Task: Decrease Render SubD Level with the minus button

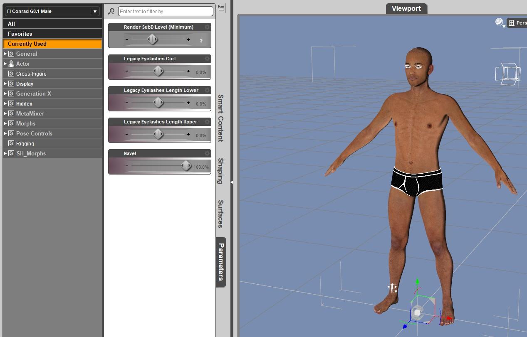Action: point(127,39)
